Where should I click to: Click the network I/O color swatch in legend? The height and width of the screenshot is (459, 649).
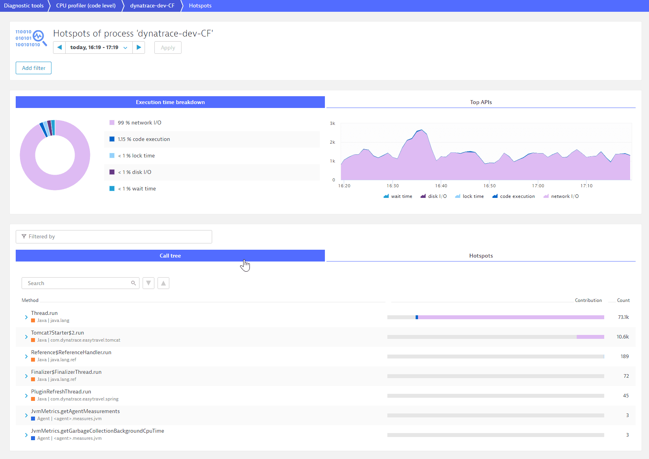coord(112,123)
